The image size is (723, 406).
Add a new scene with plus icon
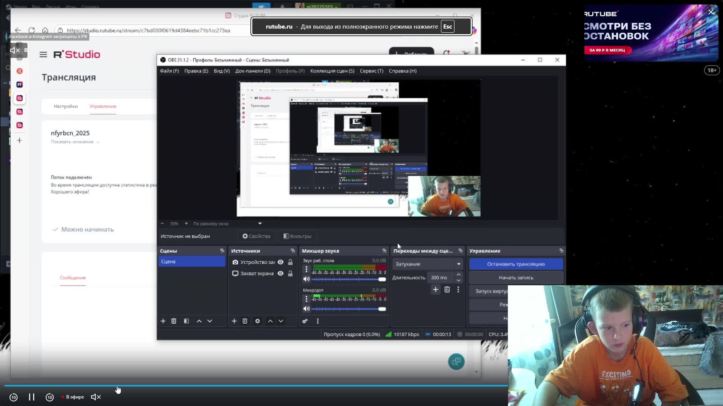(163, 321)
